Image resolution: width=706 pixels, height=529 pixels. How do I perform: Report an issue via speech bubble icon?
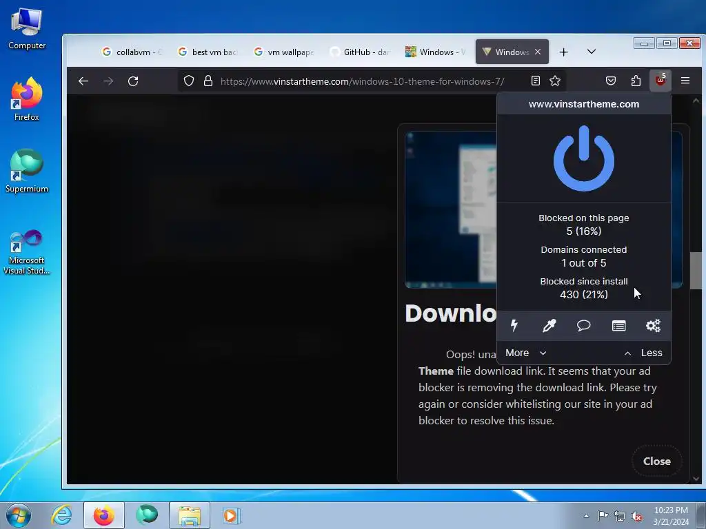(x=583, y=325)
